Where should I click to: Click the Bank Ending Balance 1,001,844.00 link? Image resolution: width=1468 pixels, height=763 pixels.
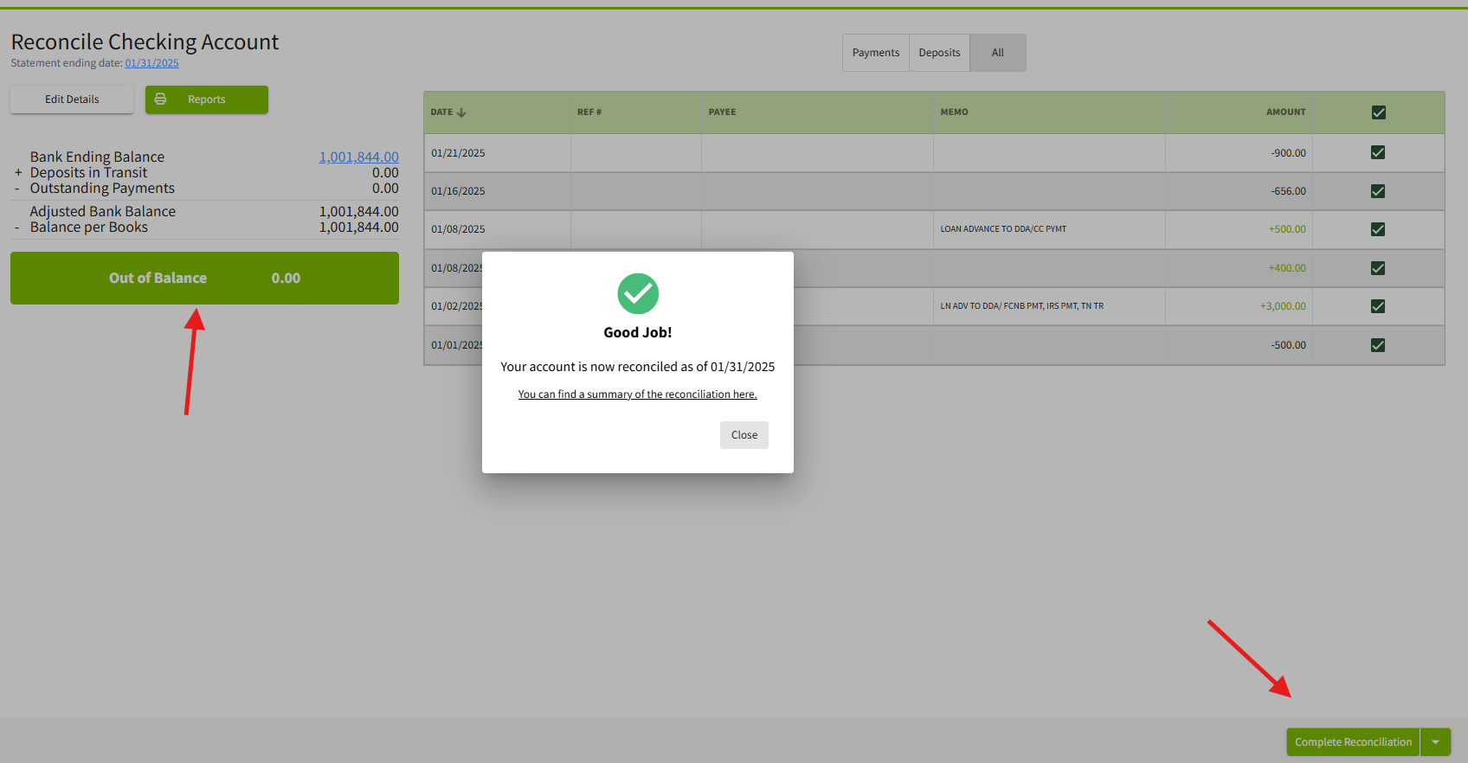[358, 157]
